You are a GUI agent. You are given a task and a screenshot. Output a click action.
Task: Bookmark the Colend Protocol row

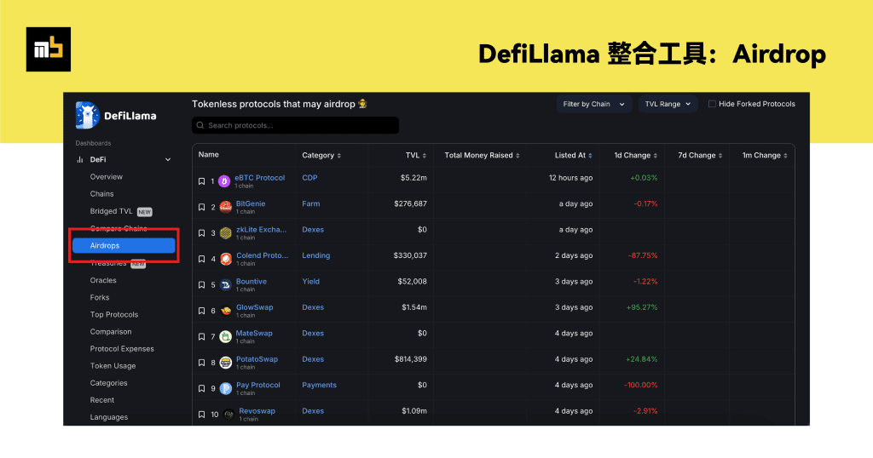201,259
